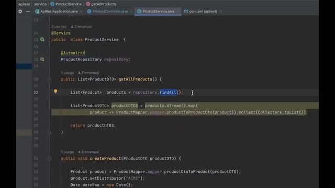Click line number 22 in gutter

(36, 92)
